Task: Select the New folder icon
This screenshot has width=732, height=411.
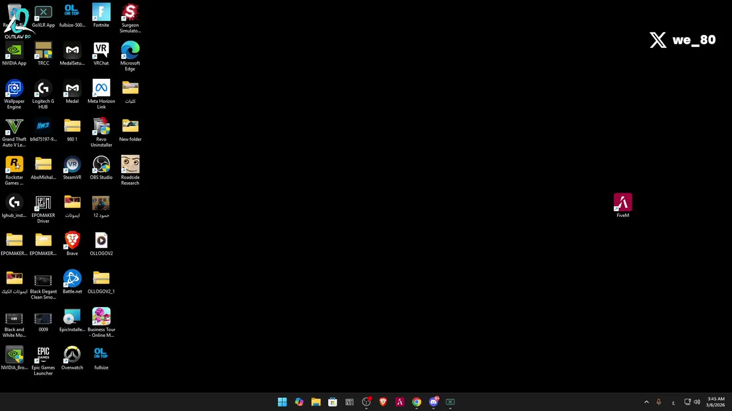Action: pyautogui.click(x=130, y=130)
